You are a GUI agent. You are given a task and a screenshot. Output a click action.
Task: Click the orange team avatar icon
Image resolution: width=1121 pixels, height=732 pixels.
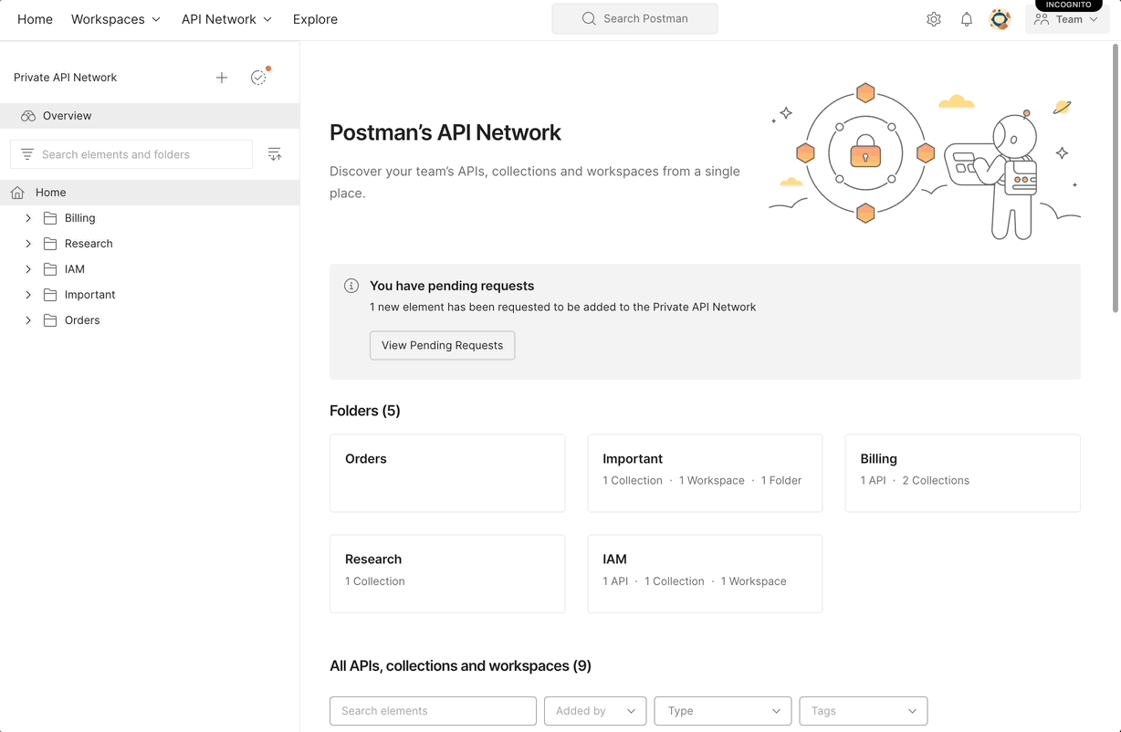(1000, 18)
